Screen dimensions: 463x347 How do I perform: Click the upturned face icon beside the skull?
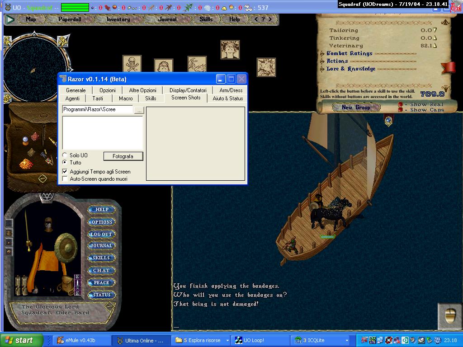coord(164,66)
